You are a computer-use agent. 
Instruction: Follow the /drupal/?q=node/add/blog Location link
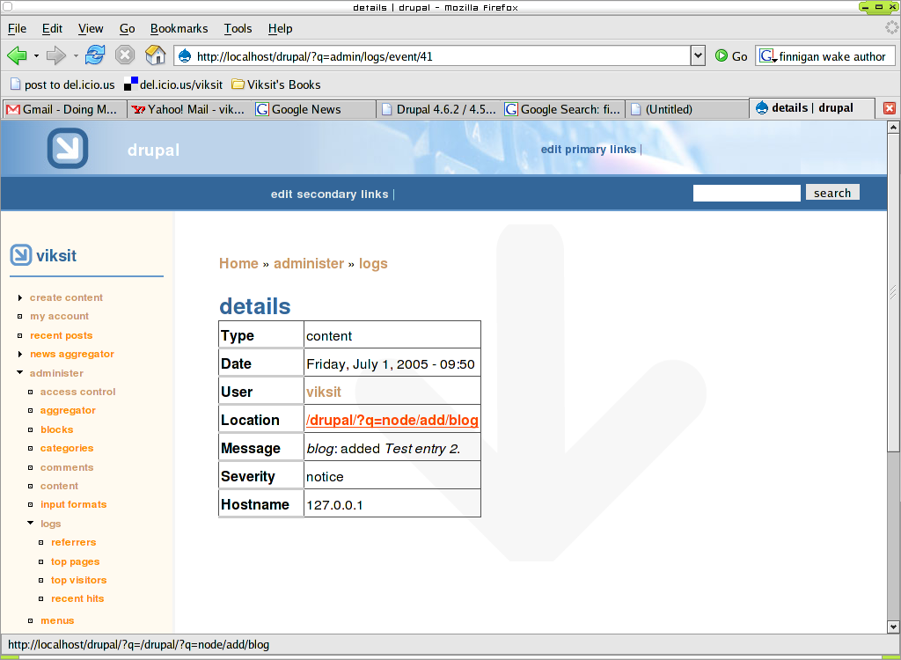pos(392,420)
